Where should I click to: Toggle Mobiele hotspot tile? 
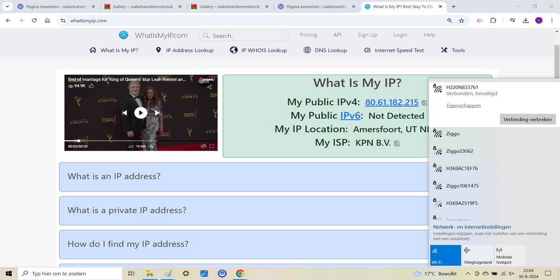(510, 255)
